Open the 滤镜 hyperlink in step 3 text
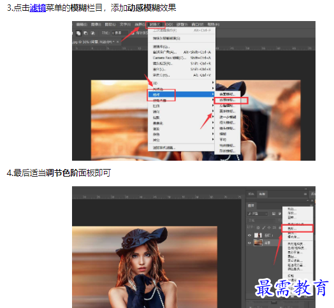 (38, 8)
